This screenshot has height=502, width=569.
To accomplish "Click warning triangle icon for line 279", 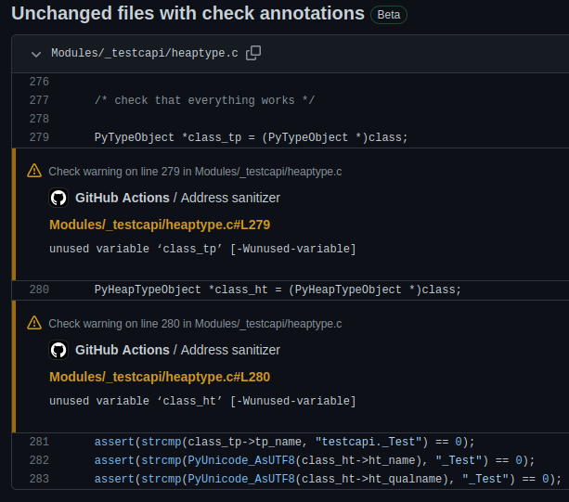I will coord(34,171).
